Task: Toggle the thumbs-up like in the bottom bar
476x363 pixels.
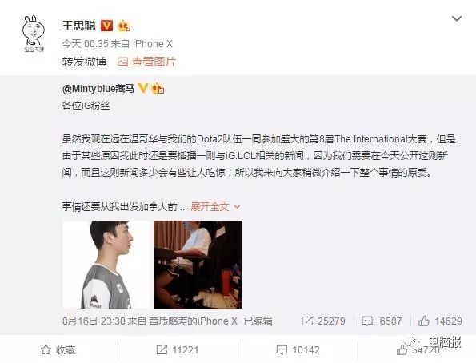Action: coord(402,350)
